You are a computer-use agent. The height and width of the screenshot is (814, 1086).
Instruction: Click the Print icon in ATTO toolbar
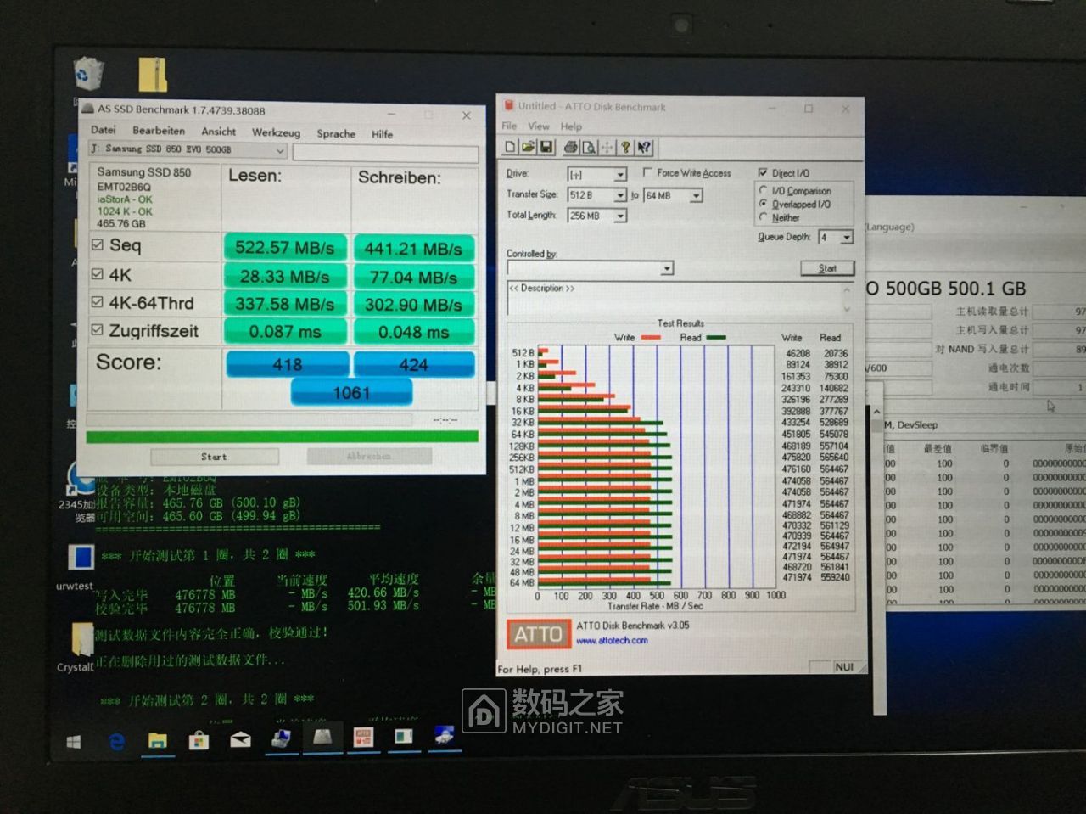(x=571, y=147)
